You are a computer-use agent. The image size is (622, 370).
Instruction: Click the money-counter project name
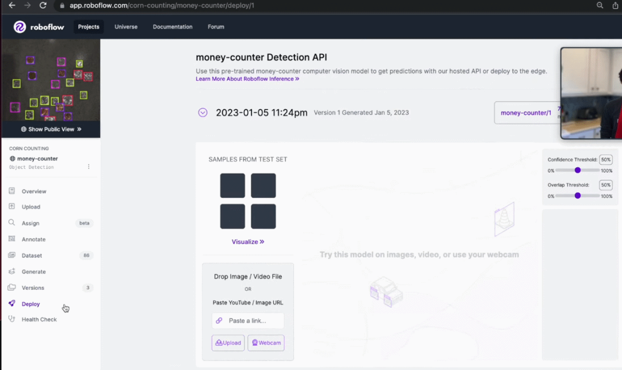coord(37,159)
